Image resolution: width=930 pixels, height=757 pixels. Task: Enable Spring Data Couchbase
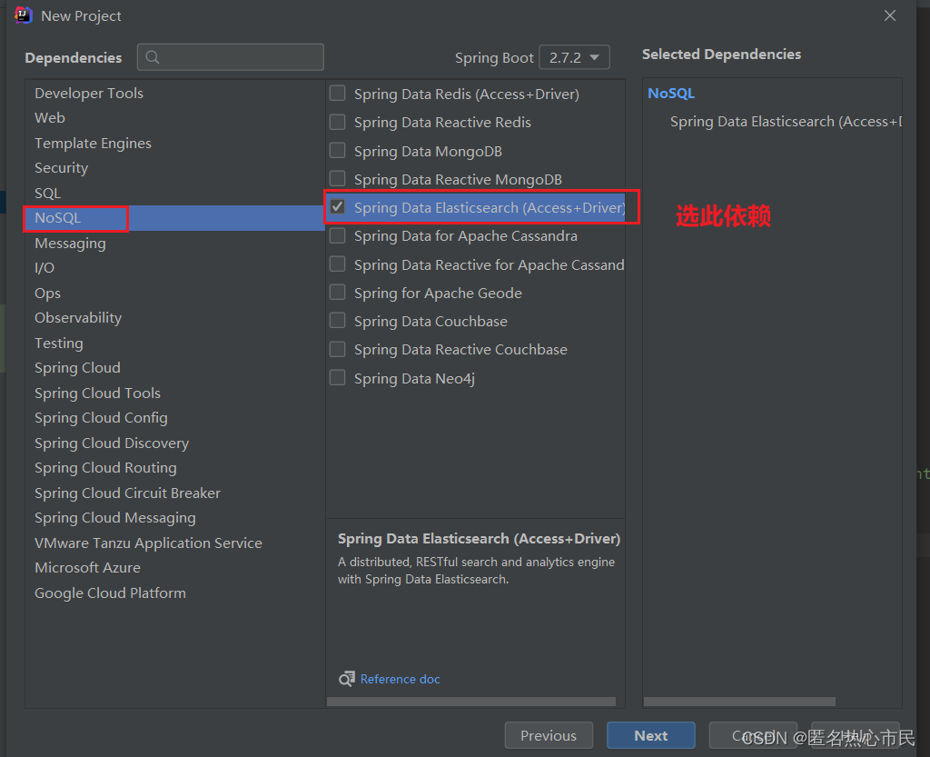[x=337, y=321]
